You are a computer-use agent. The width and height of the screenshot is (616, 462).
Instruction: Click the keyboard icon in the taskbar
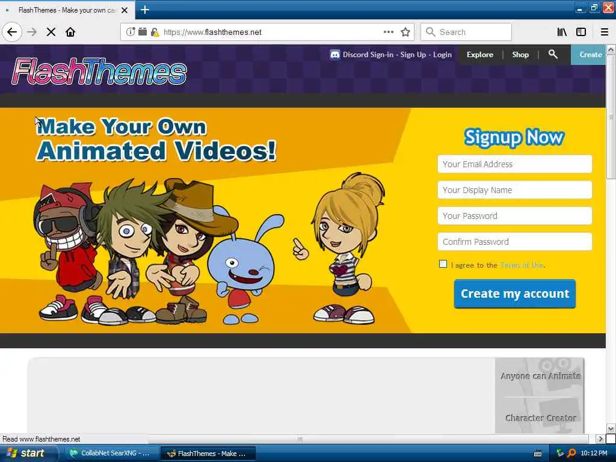pos(538,454)
